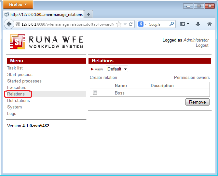Image resolution: width=218 pixels, height=176 pixels.
Task: Open the Permission owners link
Action: click(x=192, y=77)
